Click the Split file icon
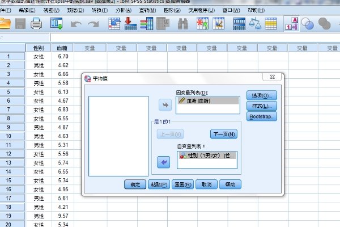The image size is (340, 227). click(x=239, y=24)
